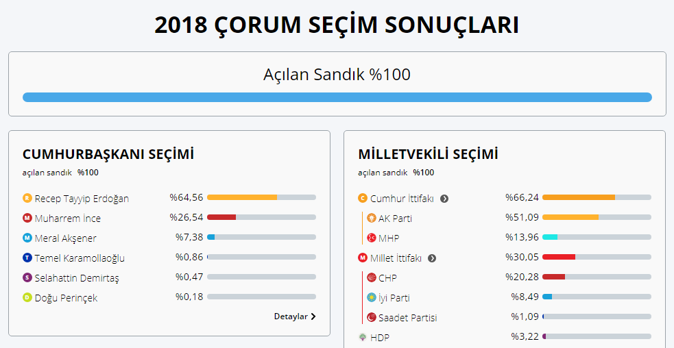The height and width of the screenshot is (348, 674).
Task: Click the CHP party logo
Action: coord(372,277)
